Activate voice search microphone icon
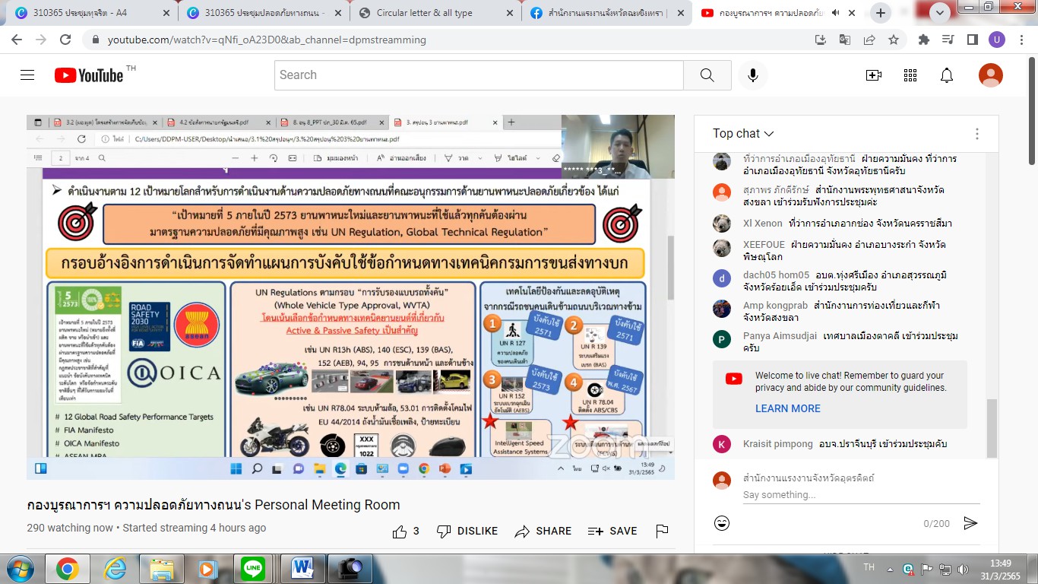1038x584 pixels. pos(753,75)
